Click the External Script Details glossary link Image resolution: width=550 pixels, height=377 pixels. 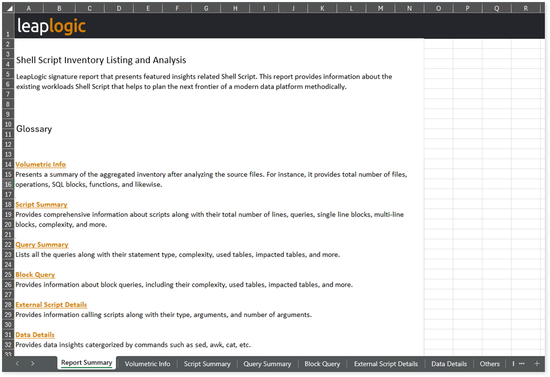pos(51,305)
